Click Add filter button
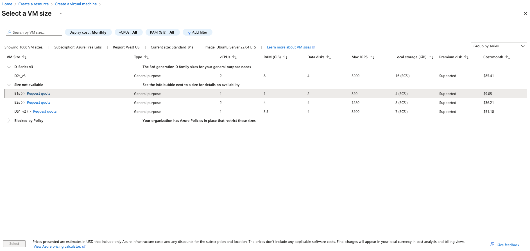The image size is (530, 251). click(197, 32)
